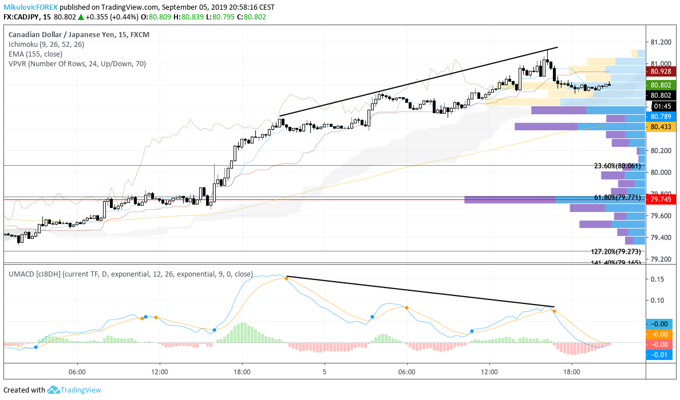Click the longest volume profile bar at 79.745
680x400 pixels.
[554, 199]
